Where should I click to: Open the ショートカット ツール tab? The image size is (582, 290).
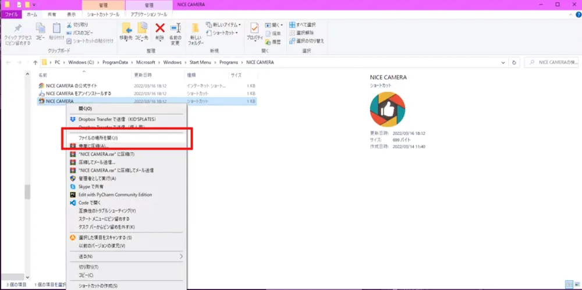click(x=103, y=15)
